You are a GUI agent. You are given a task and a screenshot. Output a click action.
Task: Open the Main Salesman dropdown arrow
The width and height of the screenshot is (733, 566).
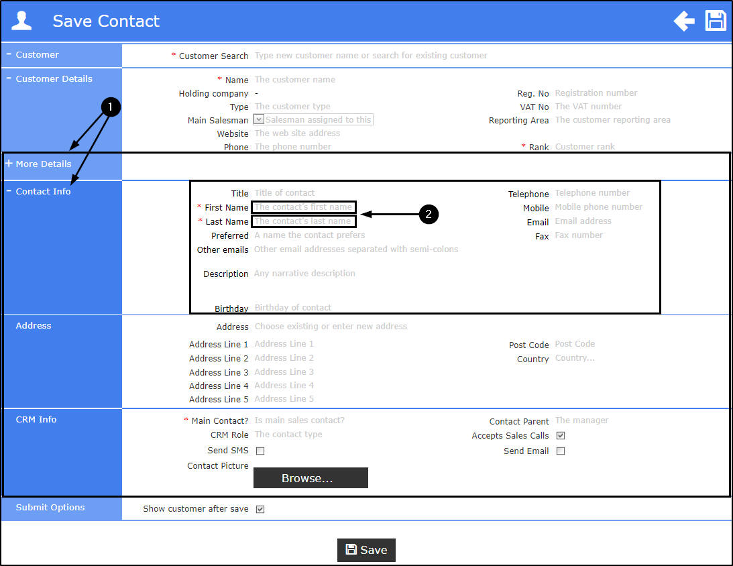click(x=259, y=119)
